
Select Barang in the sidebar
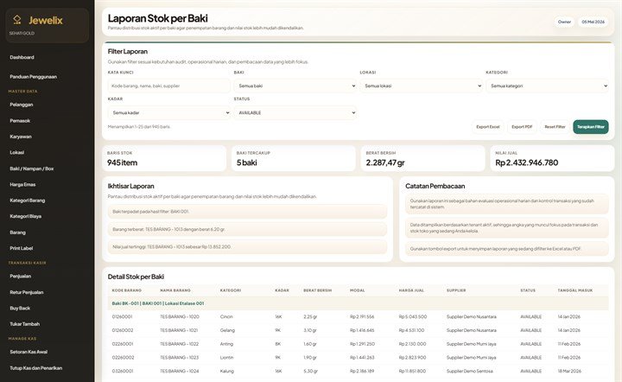[x=17, y=232]
